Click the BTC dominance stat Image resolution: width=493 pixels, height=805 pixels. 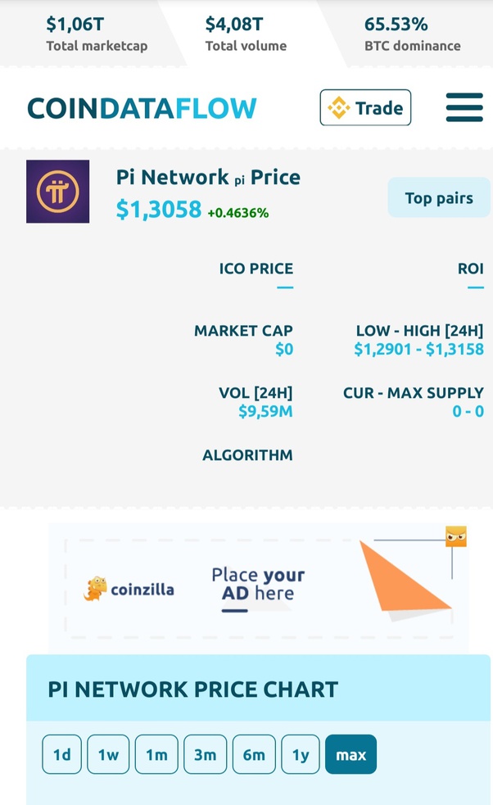pyautogui.click(x=413, y=34)
